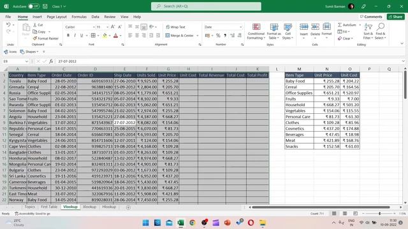Click Merge & Center

point(180,36)
